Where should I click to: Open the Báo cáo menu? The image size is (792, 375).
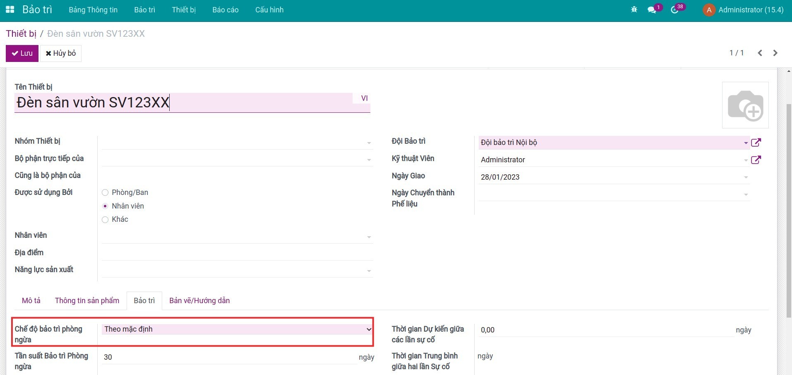coord(225,10)
